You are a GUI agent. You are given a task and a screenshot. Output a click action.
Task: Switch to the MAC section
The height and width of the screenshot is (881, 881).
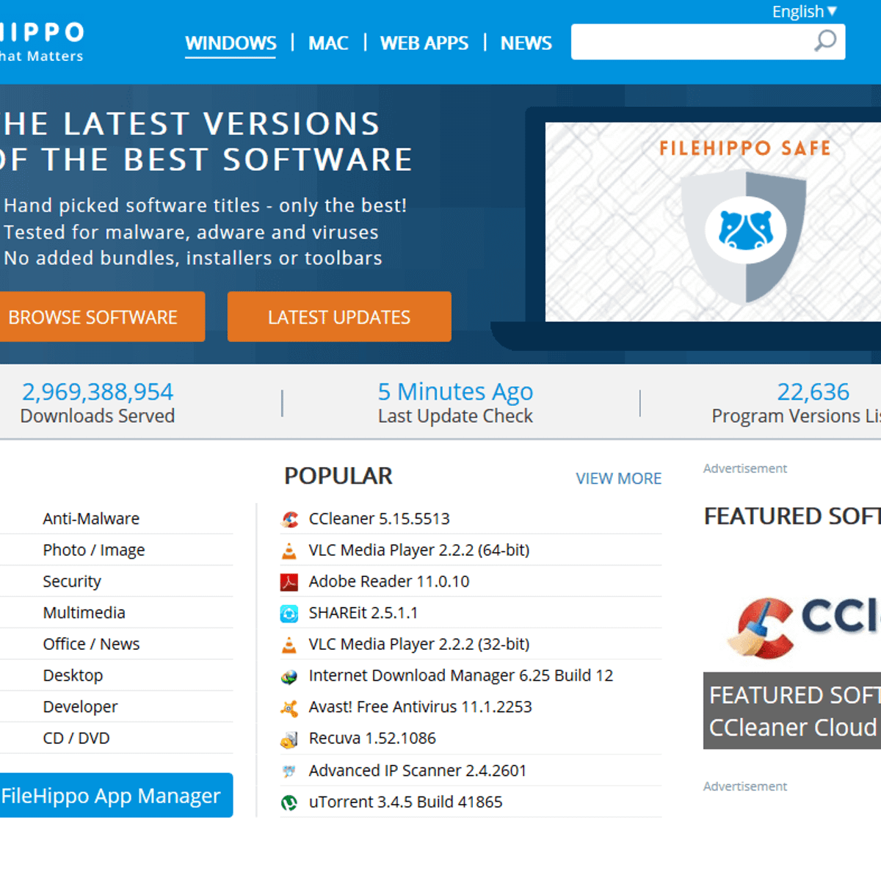328,43
